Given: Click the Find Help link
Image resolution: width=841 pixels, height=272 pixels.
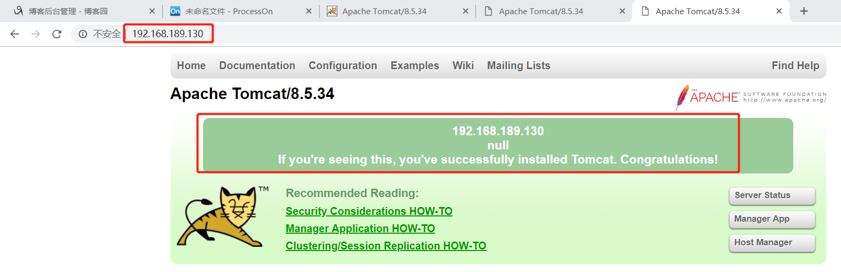Looking at the screenshot, I should (x=795, y=66).
